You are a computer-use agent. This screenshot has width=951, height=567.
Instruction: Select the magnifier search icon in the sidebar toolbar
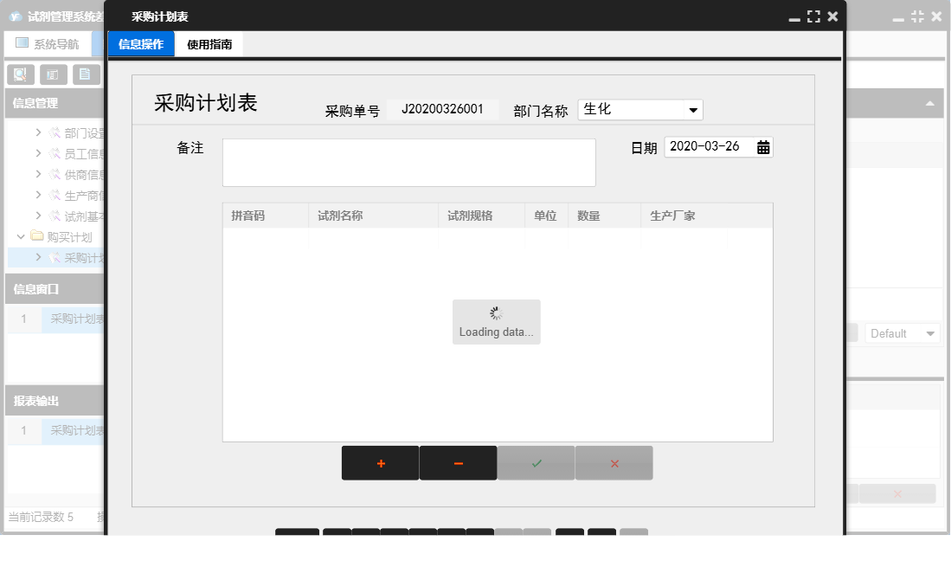tap(19, 74)
